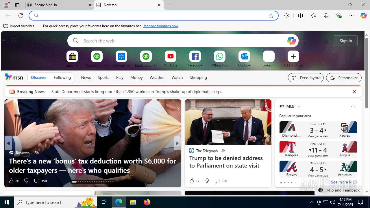Expand the MLB league dropdown chevron
This screenshot has height=208, width=370.
coord(299,106)
